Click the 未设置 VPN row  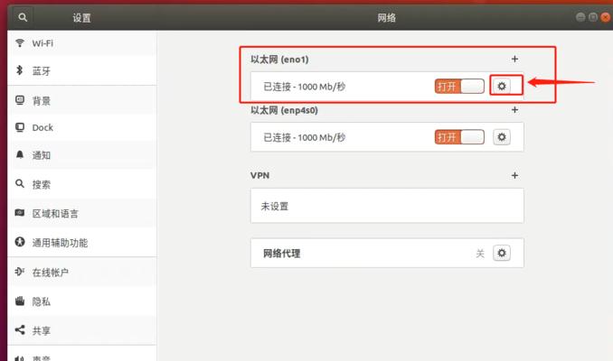pos(387,206)
